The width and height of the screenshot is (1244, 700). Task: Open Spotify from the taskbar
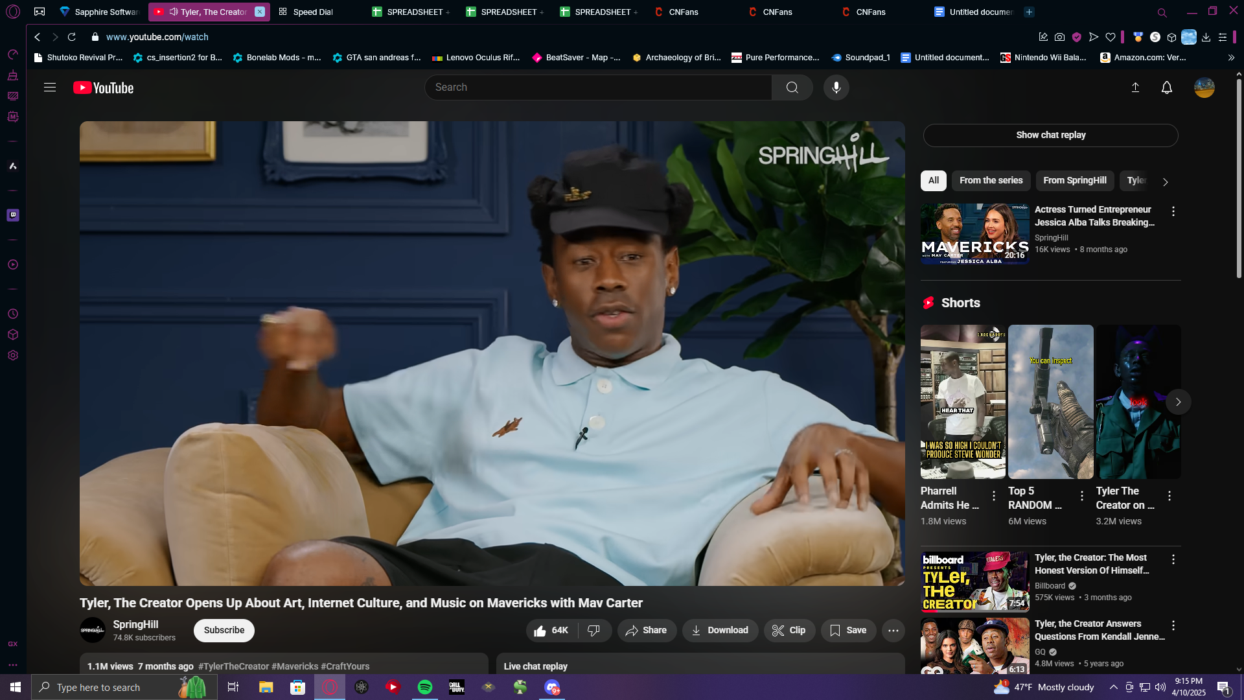[x=425, y=687]
